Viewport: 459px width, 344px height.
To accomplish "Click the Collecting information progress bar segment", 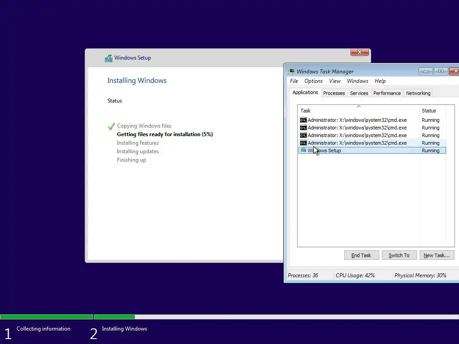I will pyautogui.click(x=47, y=317).
